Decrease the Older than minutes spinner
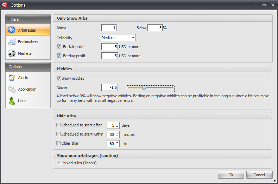278x184 pixels. 117,145
